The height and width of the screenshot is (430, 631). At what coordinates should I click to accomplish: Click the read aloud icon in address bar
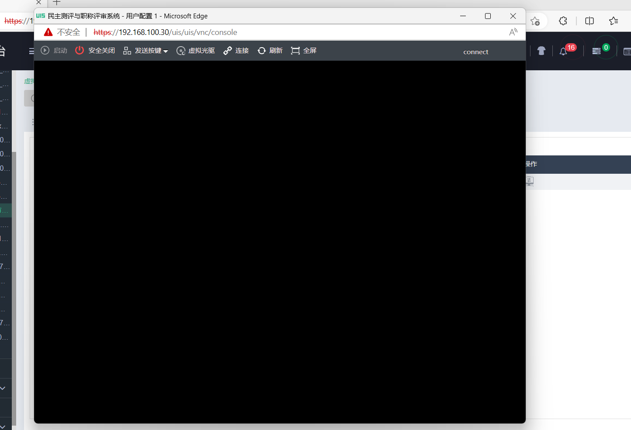[513, 32]
